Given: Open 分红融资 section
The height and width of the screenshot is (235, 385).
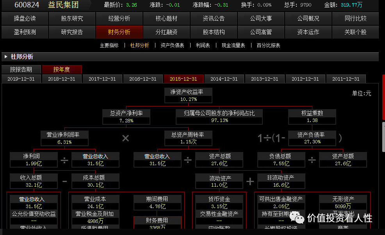Looking at the screenshot, I should (166, 32).
